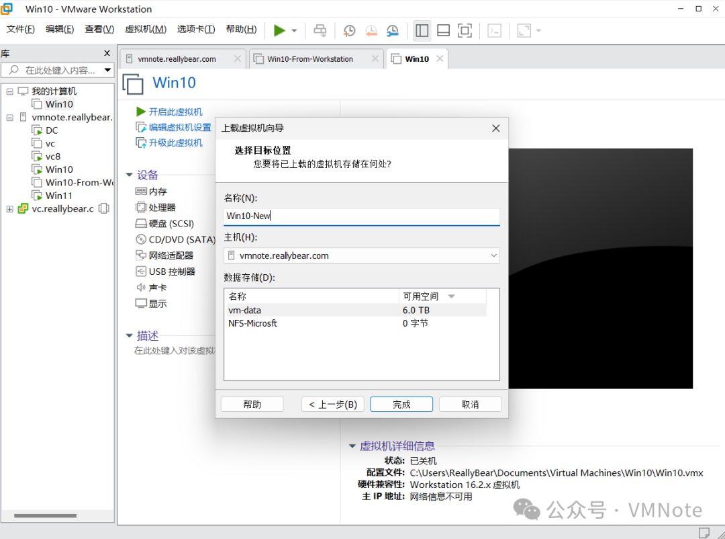Image resolution: width=725 pixels, height=539 pixels.
Task: Close the library panel
Action: 107,53
